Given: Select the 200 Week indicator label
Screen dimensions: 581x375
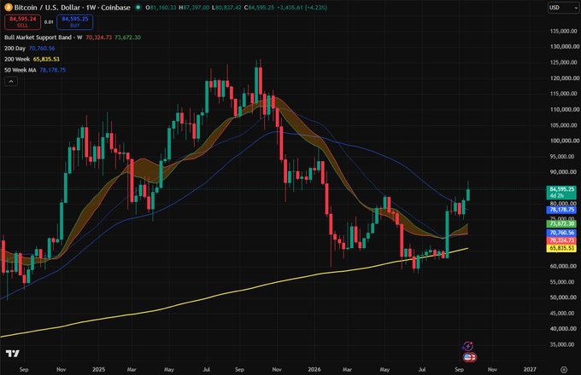Looking at the screenshot, I should coord(17,59).
